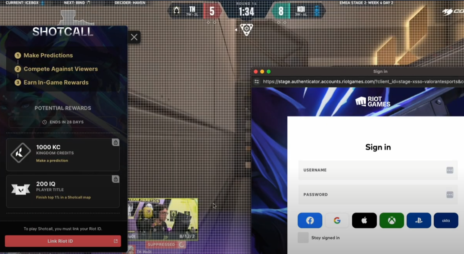Viewport: 464px width, 254px height.
Task: Click the Link Riot ID button
Action: pyautogui.click(x=63, y=241)
